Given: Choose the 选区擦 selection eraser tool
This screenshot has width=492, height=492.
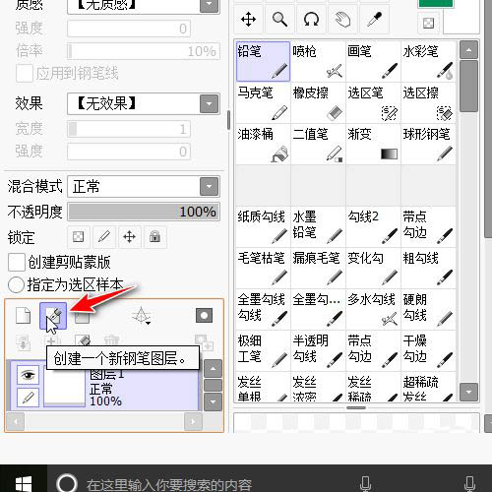Looking at the screenshot, I should pos(428,103).
